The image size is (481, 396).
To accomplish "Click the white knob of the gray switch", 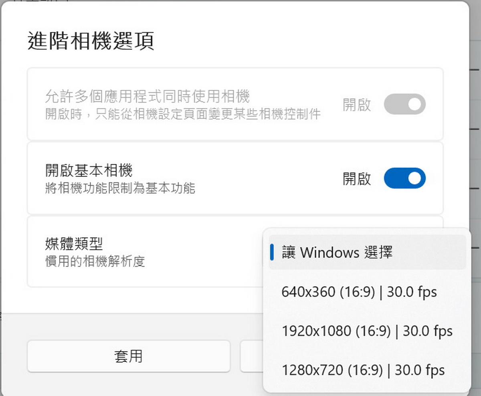I will (x=415, y=105).
